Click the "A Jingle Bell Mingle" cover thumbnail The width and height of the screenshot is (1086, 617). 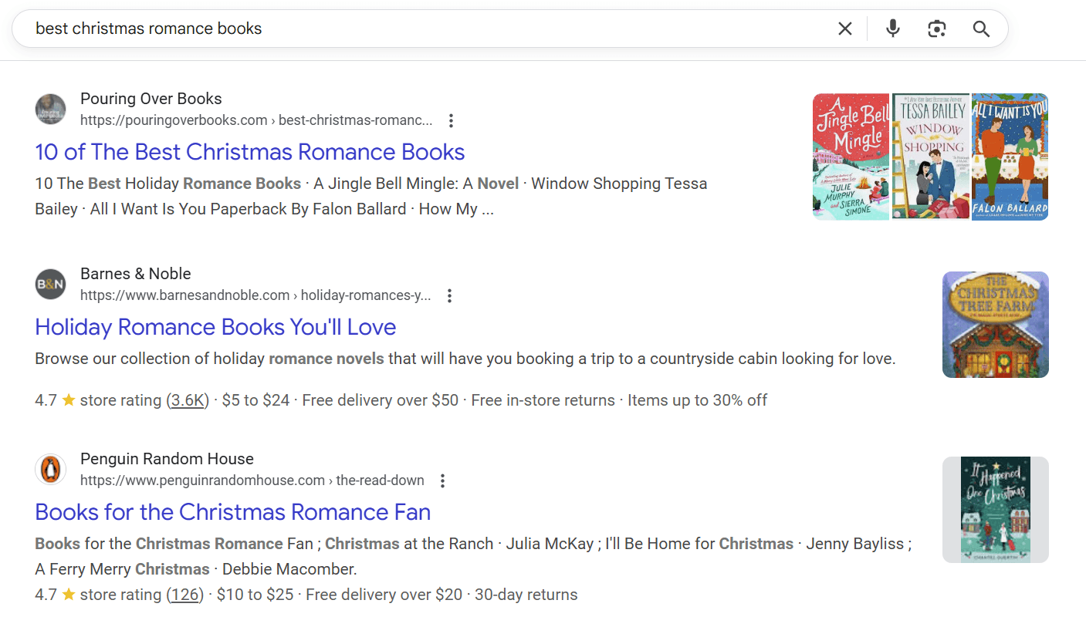(x=851, y=157)
